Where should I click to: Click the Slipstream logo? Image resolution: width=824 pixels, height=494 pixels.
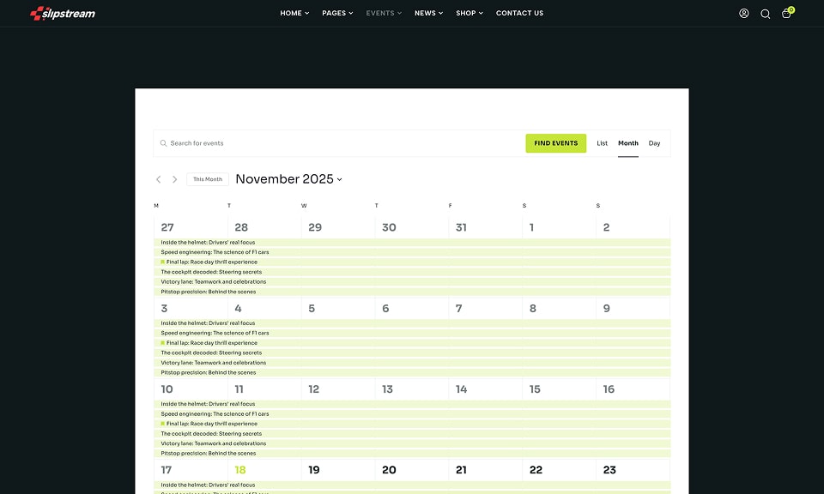[63, 14]
